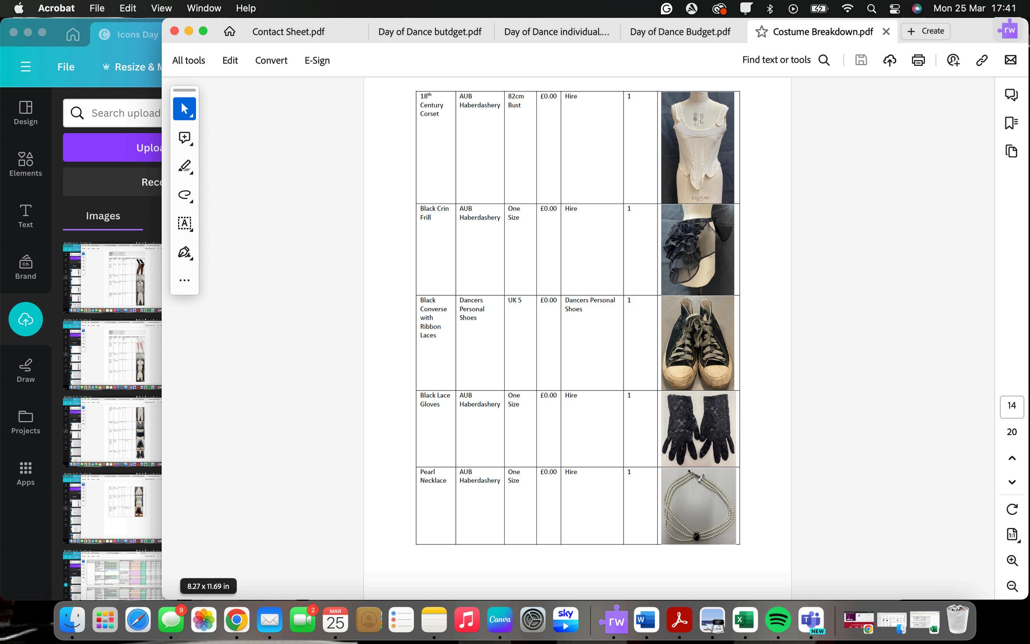
Task: Open the Convert menu
Action: pyautogui.click(x=271, y=60)
